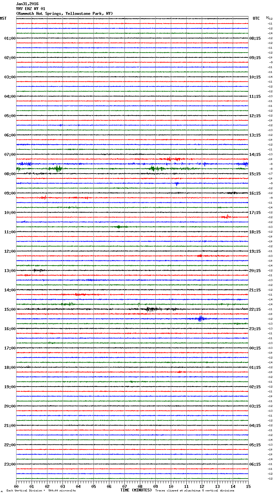The height and width of the screenshot is (495, 274).
Task: Click the Each Vertical Division 500.00 microvolts note
Action: (41, 491)
